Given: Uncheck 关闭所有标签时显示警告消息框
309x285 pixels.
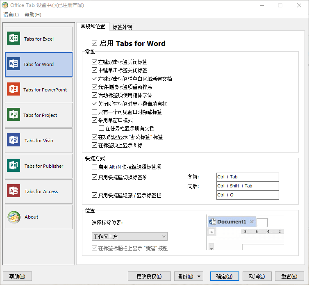Looking at the screenshot, I should (x=94, y=104).
